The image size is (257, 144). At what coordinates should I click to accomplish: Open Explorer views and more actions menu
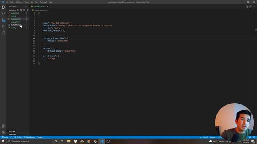click(x=26, y=6)
